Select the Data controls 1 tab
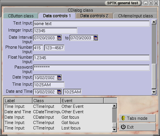Viewport: 160px width, 136px height. tap(57, 16)
